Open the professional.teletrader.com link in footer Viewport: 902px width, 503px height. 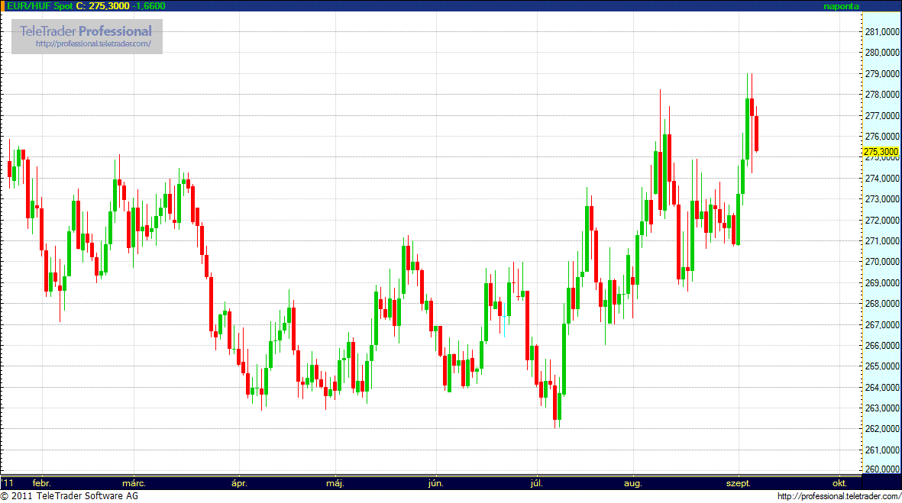(x=839, y=496)
